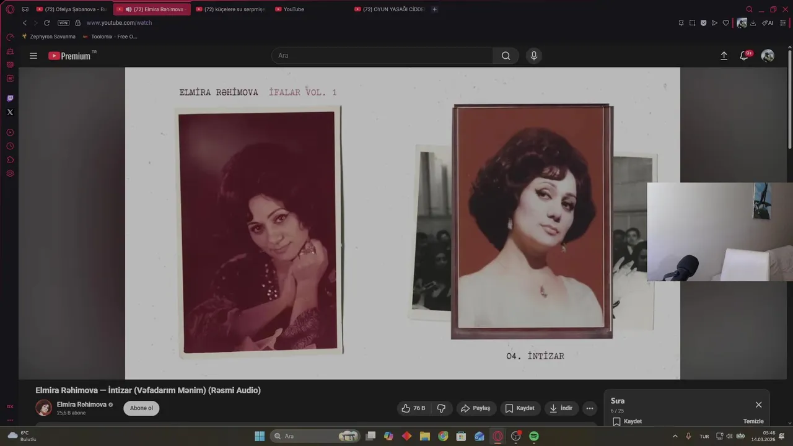Open the snapshot tool in address bar
Screen dimensions: 793x446
[692, 23]
